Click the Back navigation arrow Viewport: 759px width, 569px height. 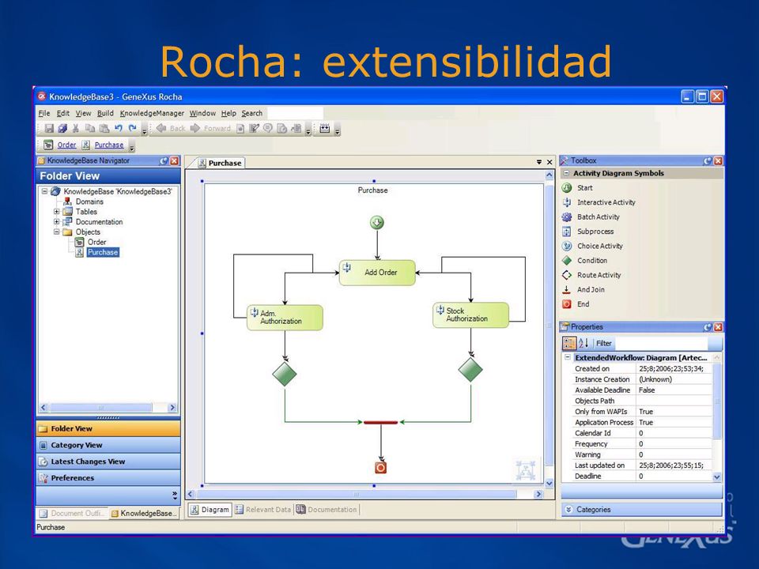click(171, 128)
